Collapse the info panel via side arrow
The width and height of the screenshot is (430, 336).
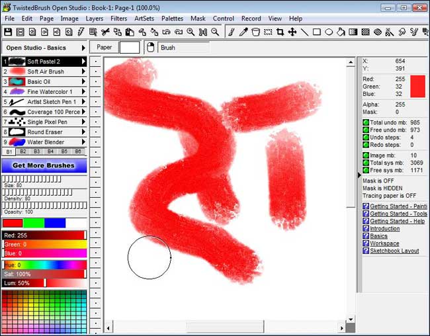pos(359,175)
